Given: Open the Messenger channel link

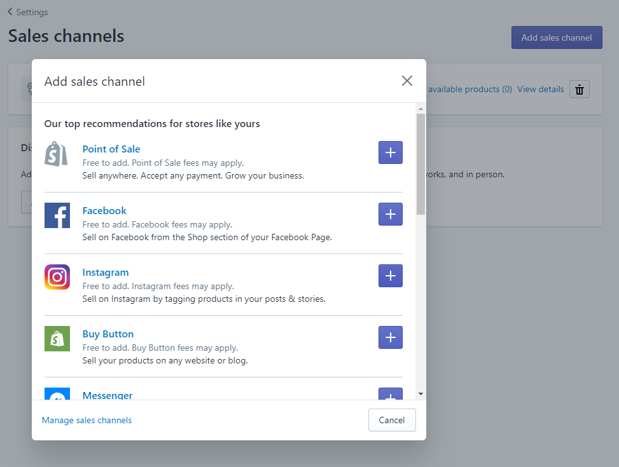Looking at the screenshot, I should (x=108, y=395).
